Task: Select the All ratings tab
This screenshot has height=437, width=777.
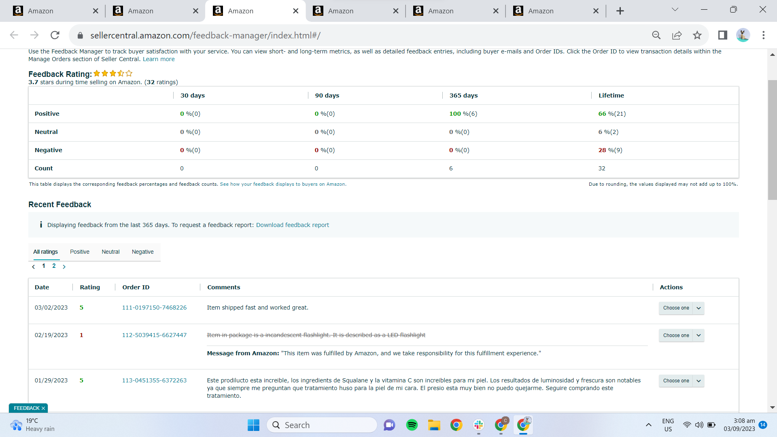Action: [45, 252]
